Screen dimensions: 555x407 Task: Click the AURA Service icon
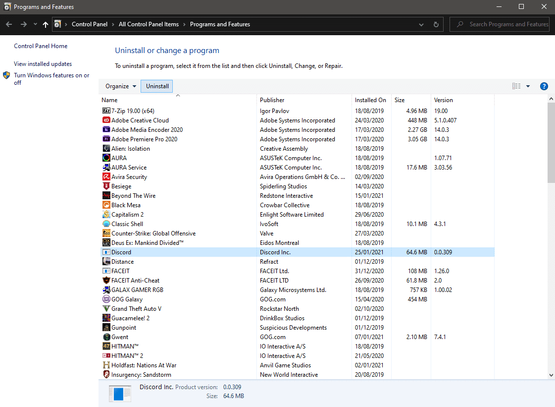106,168
